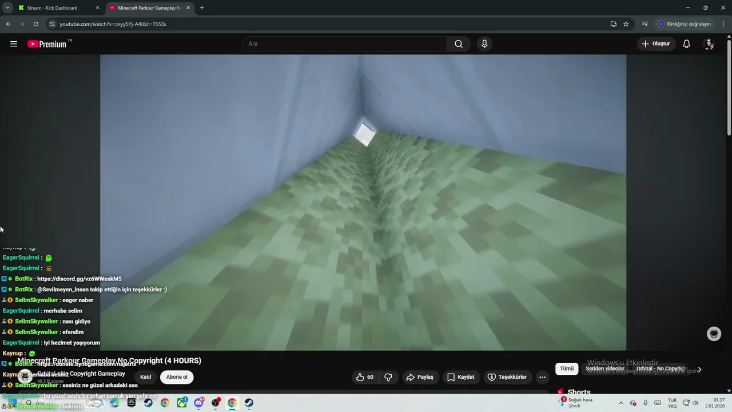
Task: Open OBS Studio from the taskbar
Action: (x=216, y=403)
